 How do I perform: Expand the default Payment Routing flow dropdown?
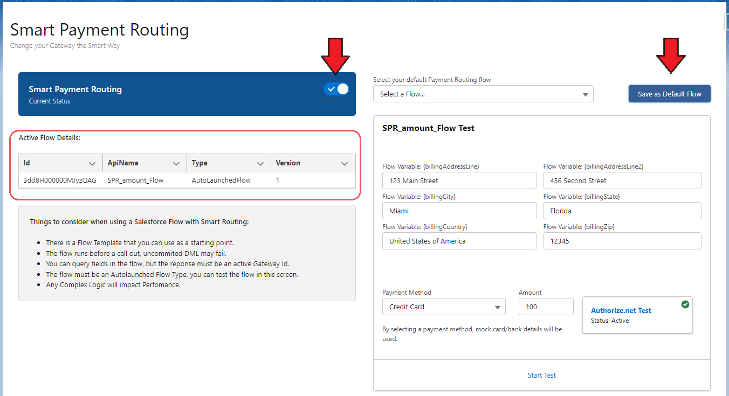coord(483,94)
